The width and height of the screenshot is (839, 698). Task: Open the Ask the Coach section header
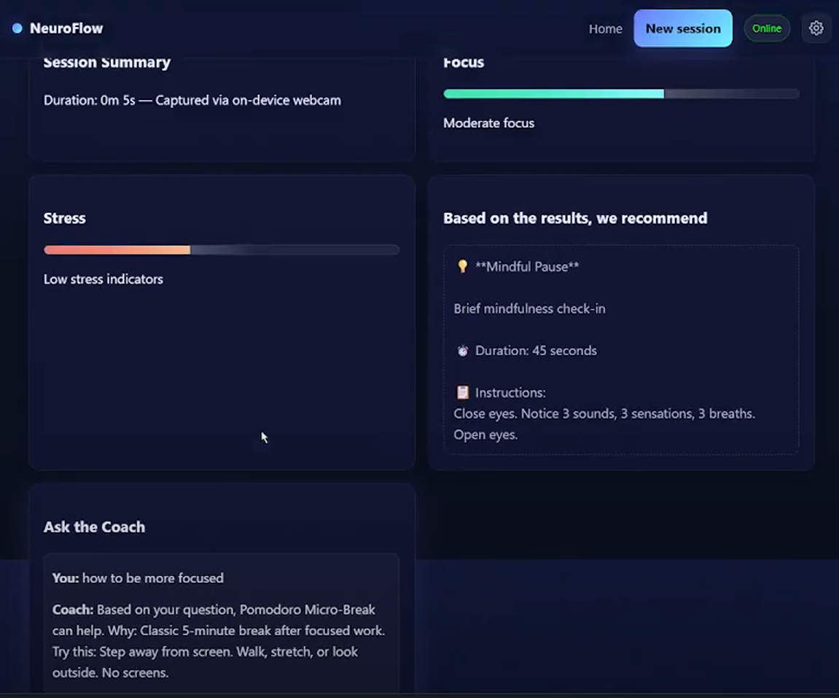94,527
